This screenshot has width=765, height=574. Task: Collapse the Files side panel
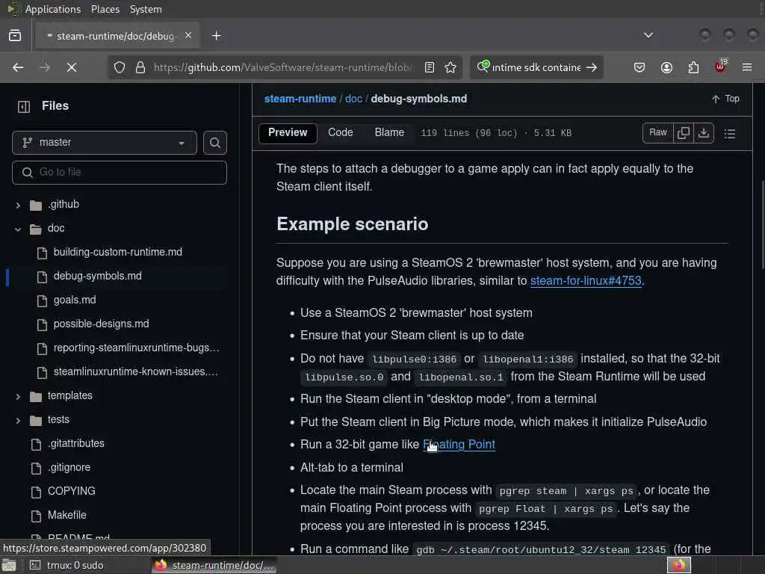pyautogui.click(x=23, y=106)
